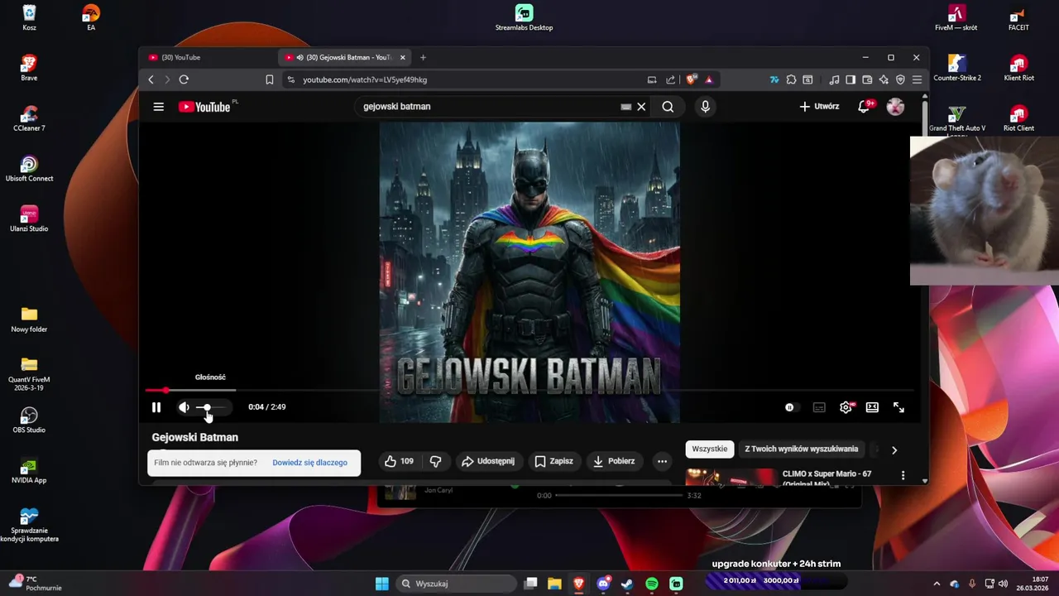Image resolution: width=1059 pixels, height=596 pixels.
Task: Close the 'Gejowski Batman' browser tab
Action: (x=403, y=57)
